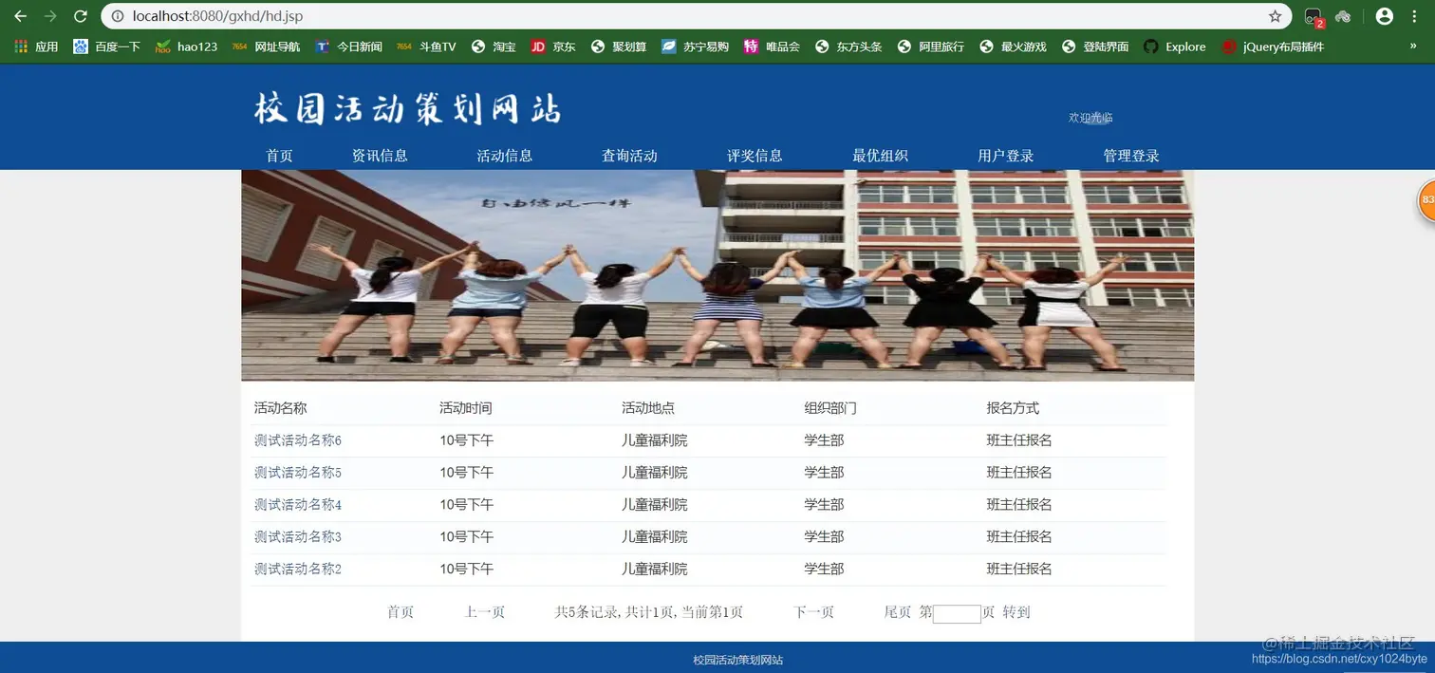This screenshot has width=1435, height=673.
Task: Open the 资讯信息 navigation menu
Action: pyautogui.click(x=380, y=155)
